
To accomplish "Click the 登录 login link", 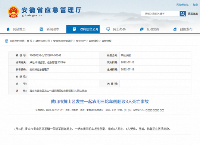I will (x=195, y=5).
